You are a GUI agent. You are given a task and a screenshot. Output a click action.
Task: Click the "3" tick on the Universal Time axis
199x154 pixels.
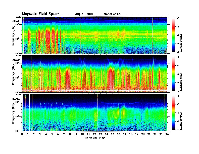tap(40, 134)
